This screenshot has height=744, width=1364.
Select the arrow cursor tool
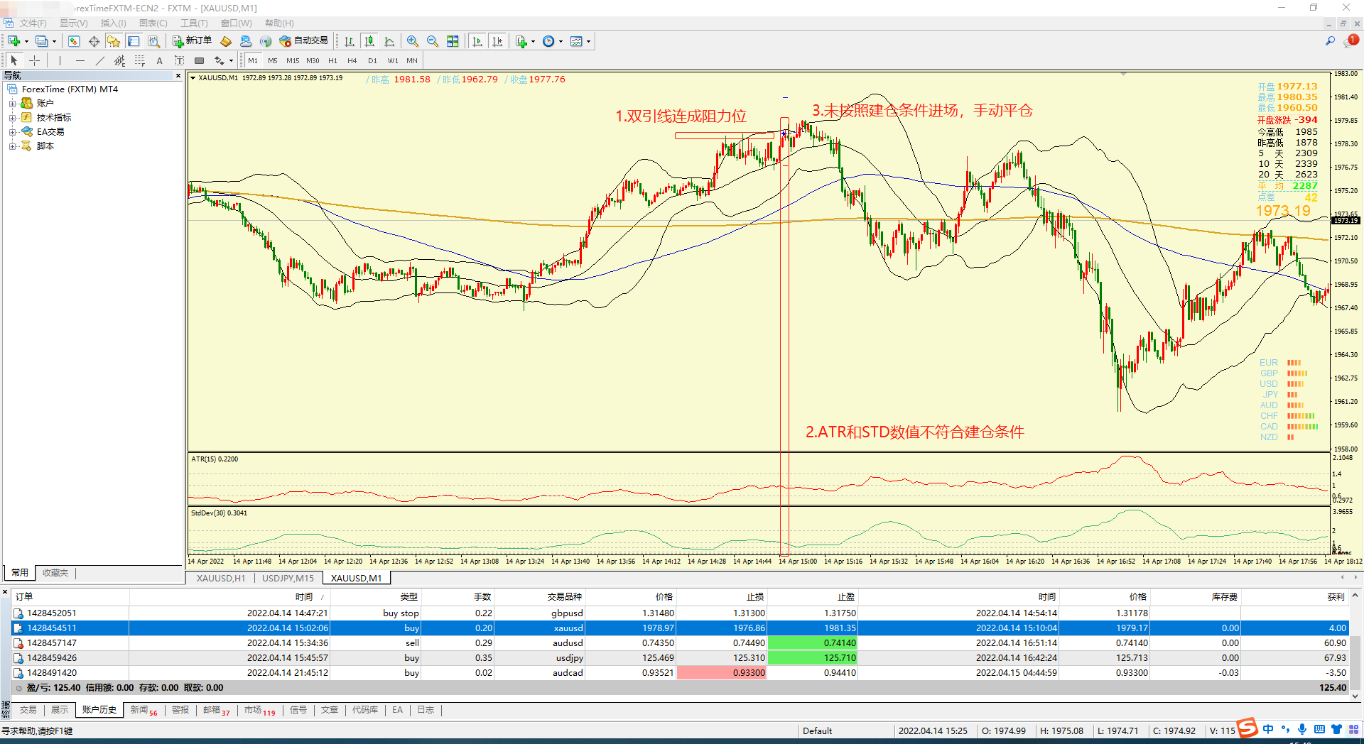tap(14, 60)
